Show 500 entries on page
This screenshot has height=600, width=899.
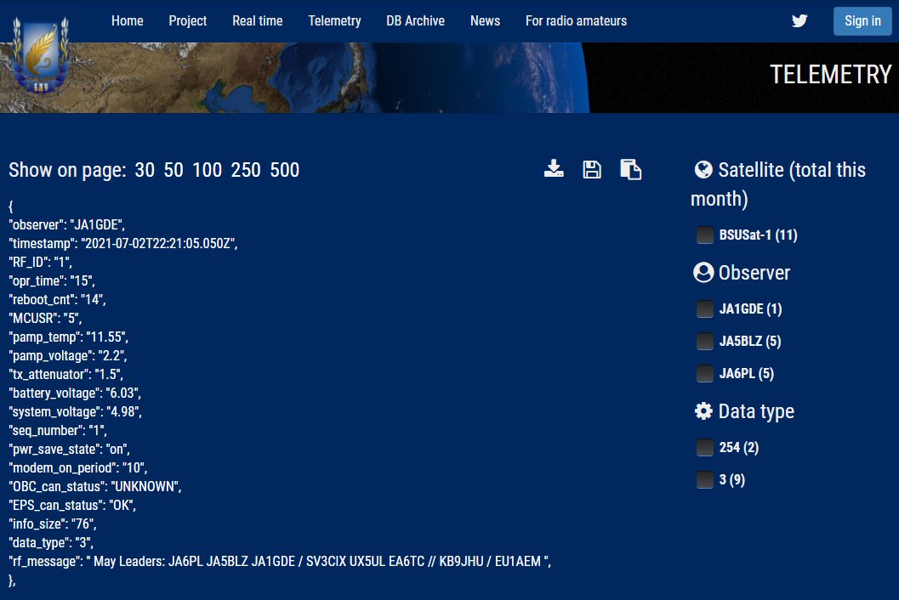point(285,170)
